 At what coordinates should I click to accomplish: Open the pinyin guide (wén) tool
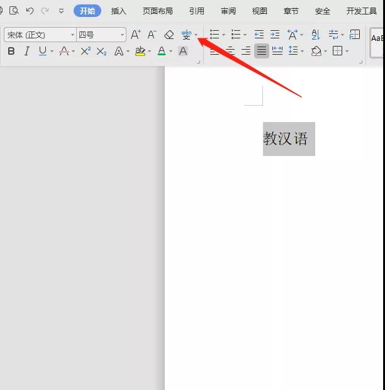[x=187, y=35]
